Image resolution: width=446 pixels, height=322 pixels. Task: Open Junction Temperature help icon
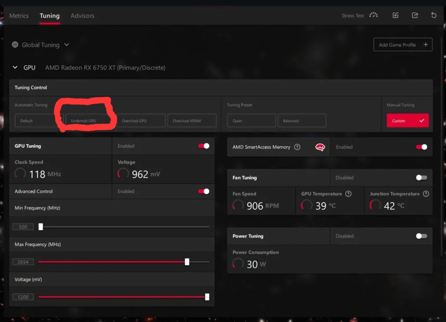pos(426,194)
